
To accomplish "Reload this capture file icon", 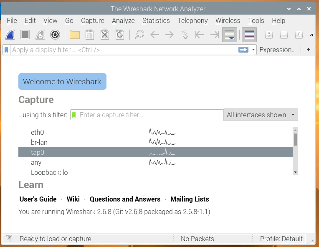I will (x=120, y=35).
